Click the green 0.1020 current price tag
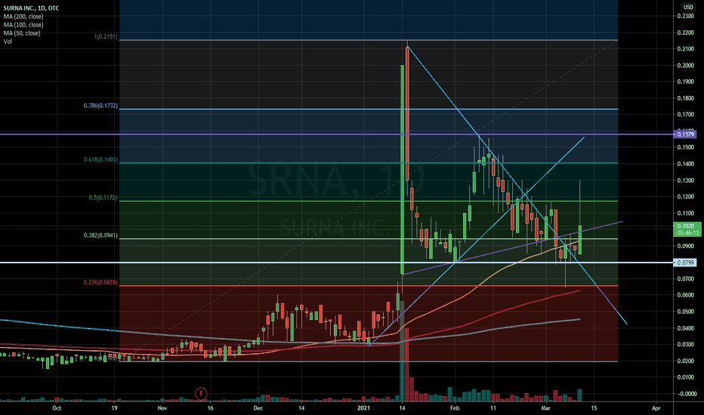The height and width of the screenshot is (415, 704). 688,229
